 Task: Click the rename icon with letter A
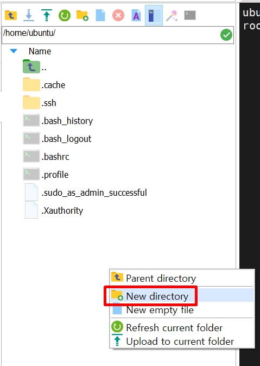coord(136,15)
